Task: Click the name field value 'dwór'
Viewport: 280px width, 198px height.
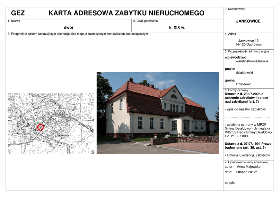Action: coord(69,27)
